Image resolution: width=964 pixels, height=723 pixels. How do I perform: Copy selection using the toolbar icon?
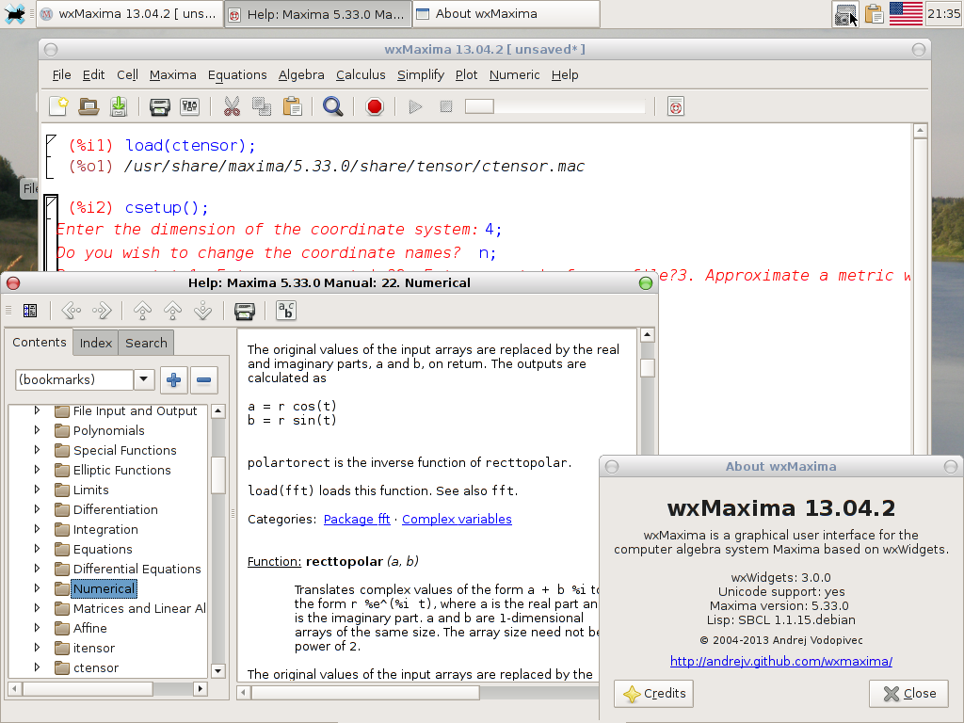coord(262,106)
